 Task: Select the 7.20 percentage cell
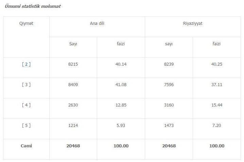click(x=217, y=125)
